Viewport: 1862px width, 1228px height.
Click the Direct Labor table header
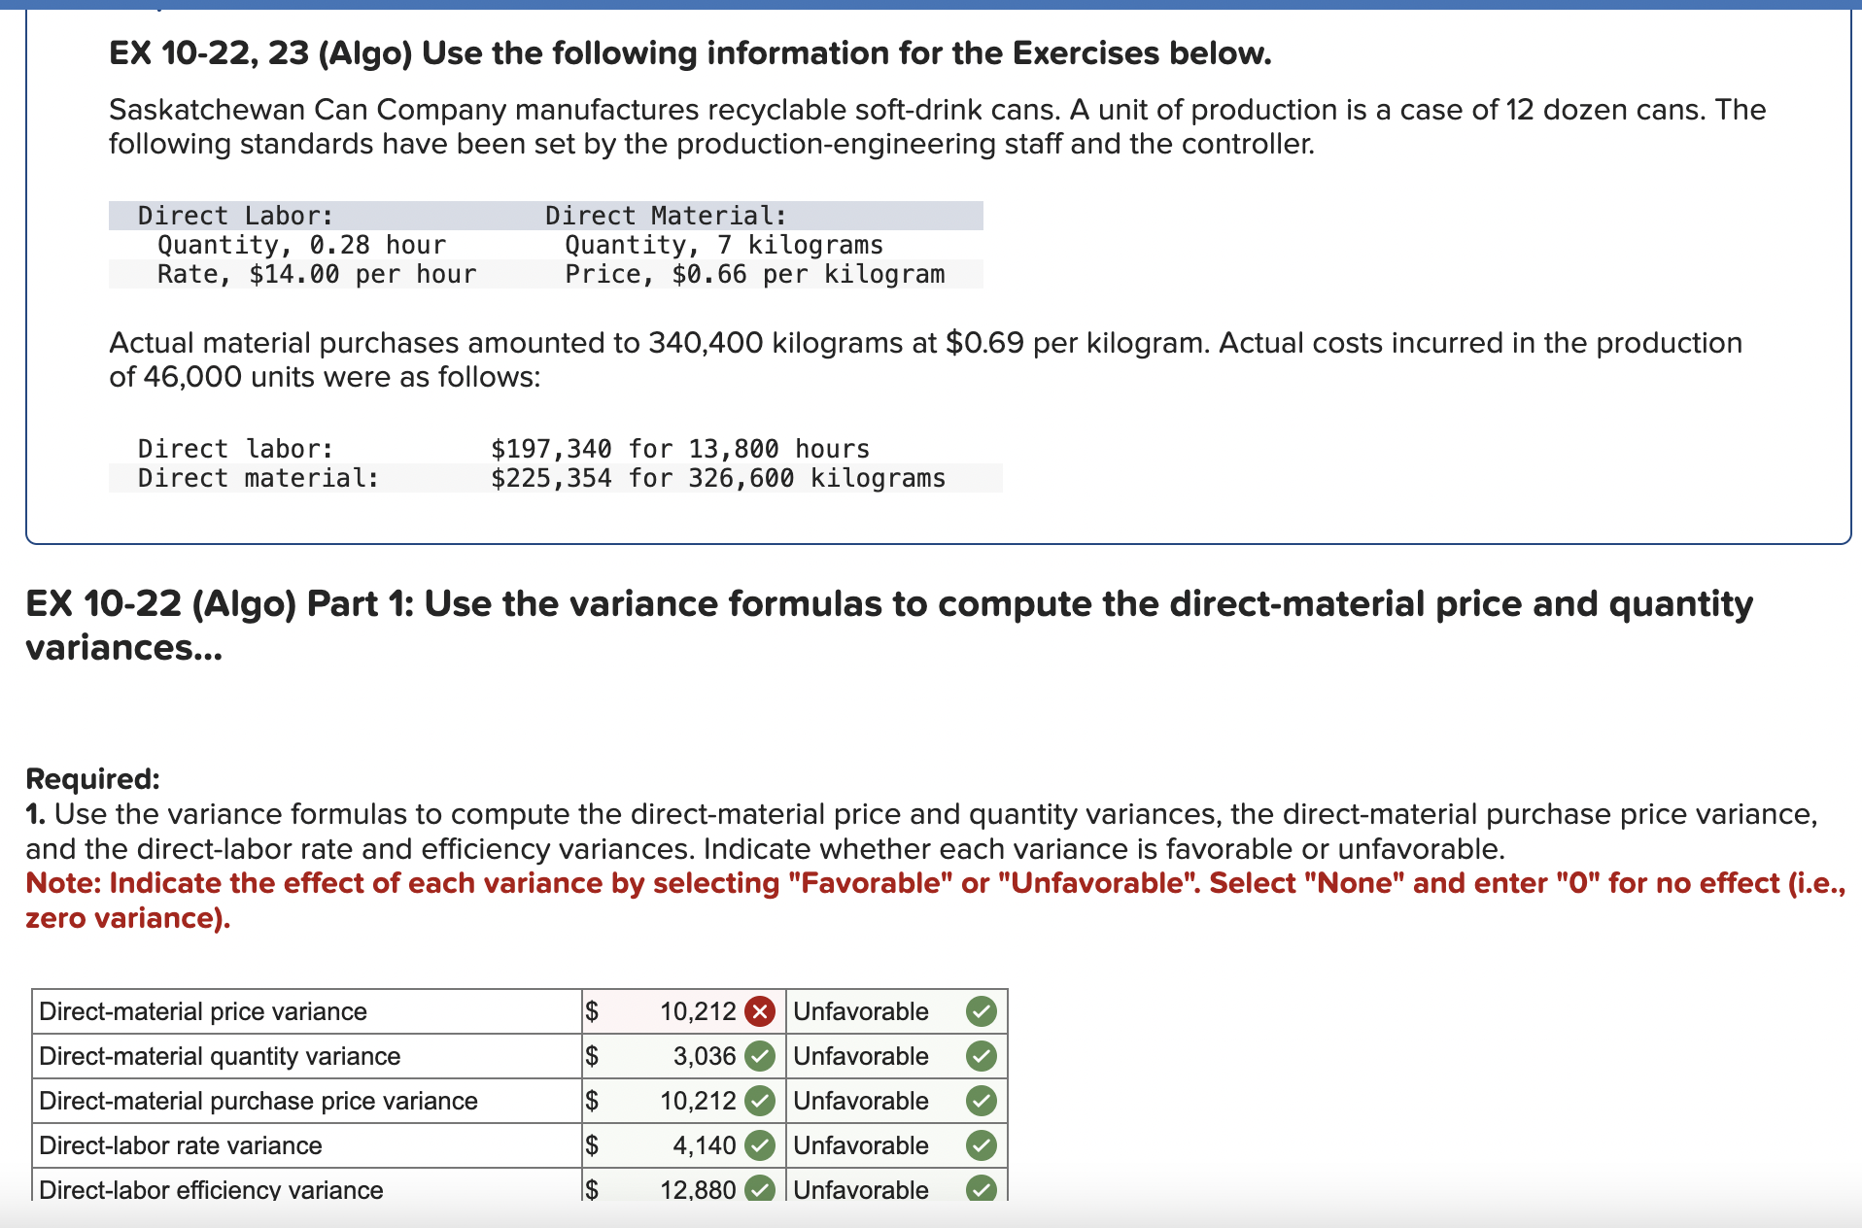click(233, 215)
